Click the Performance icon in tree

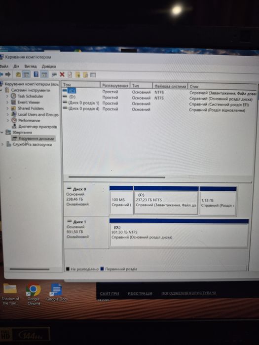(x=14, y=120)
